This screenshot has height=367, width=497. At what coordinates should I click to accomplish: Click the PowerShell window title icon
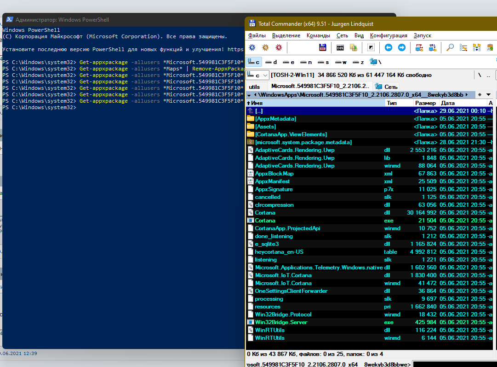(10, 19)
